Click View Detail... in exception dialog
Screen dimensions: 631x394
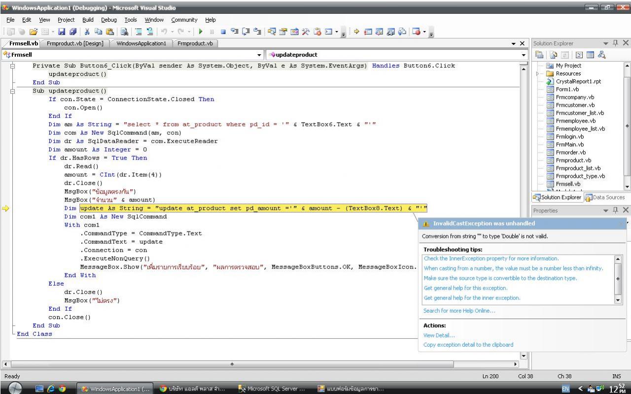(x=439, y=335)
